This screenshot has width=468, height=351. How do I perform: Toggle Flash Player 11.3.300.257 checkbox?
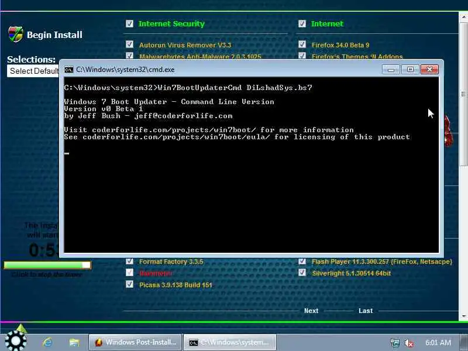click(x=302, y=261)
